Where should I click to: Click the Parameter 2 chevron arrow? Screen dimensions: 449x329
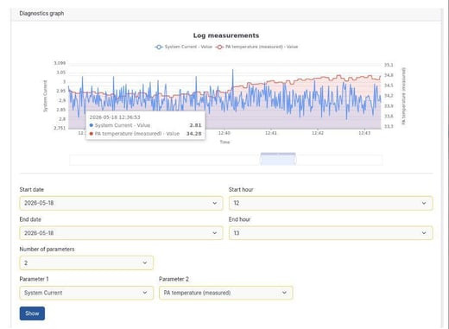coord(284,293)
